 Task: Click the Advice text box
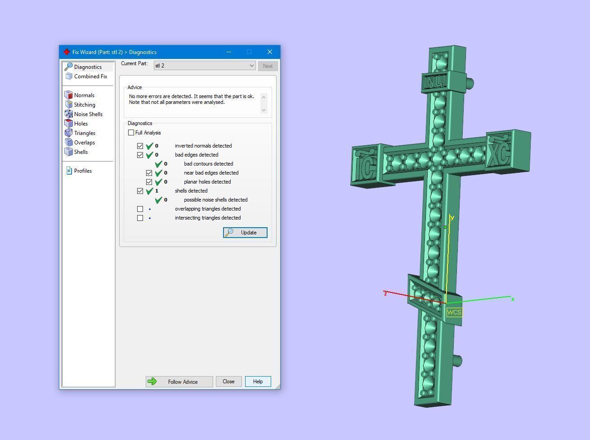[194, 103]
